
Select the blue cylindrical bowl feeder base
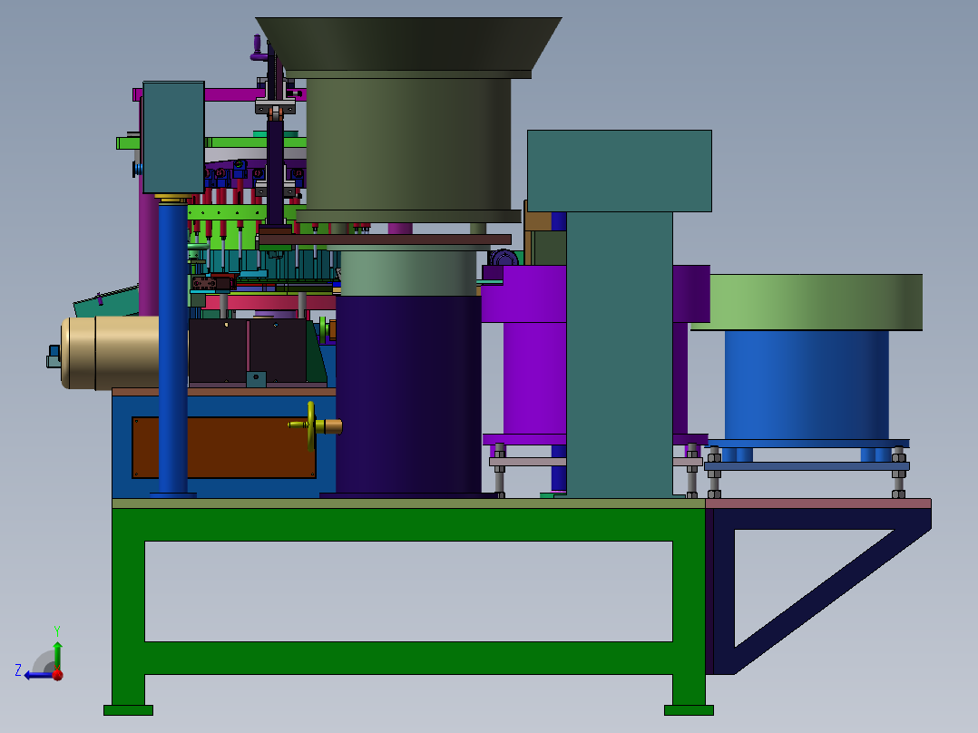807,385
